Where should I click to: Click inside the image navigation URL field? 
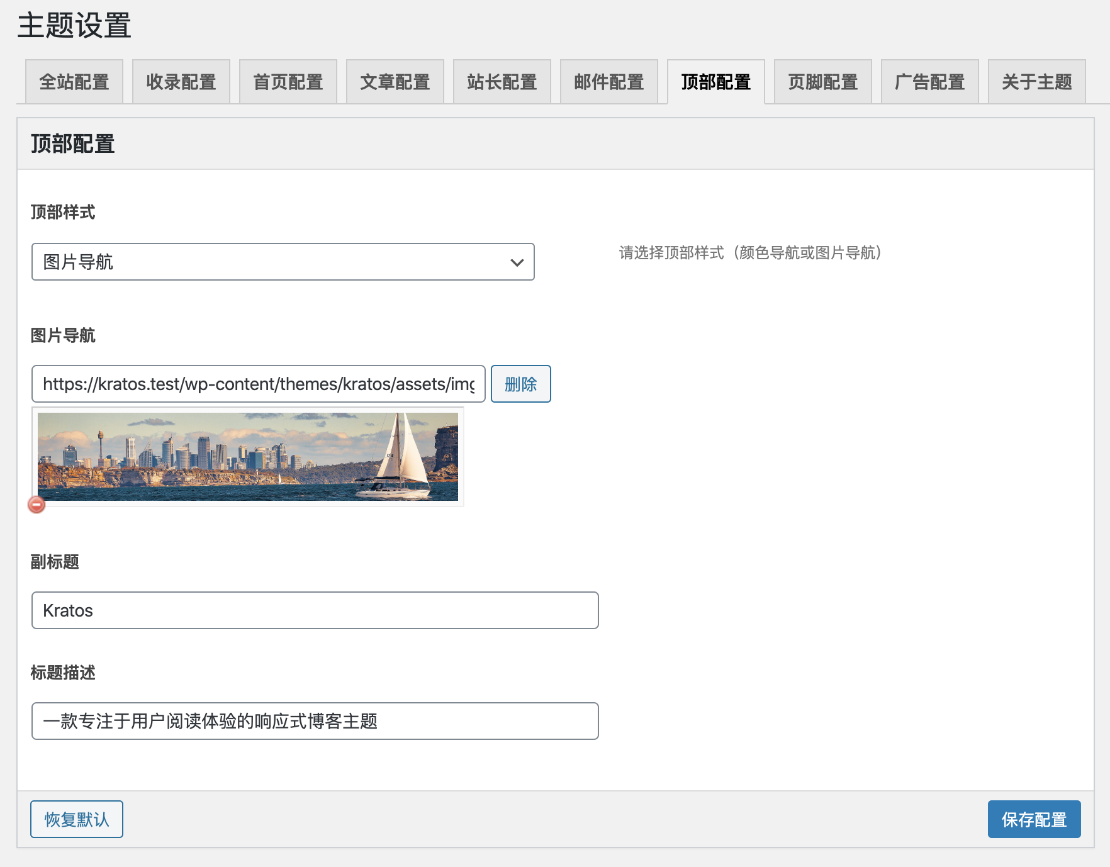coord(258,384)
